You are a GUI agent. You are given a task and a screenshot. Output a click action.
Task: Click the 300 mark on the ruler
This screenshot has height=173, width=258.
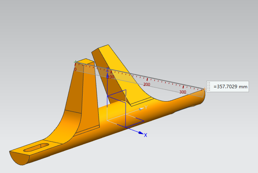[182, 92]
